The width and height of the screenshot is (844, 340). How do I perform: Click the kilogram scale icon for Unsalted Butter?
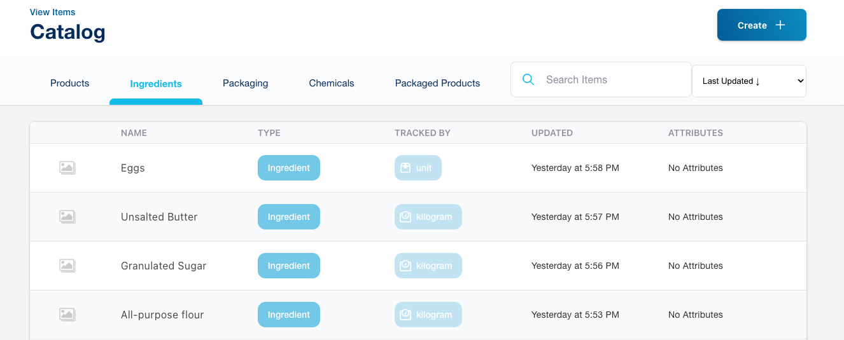point(405,217)
